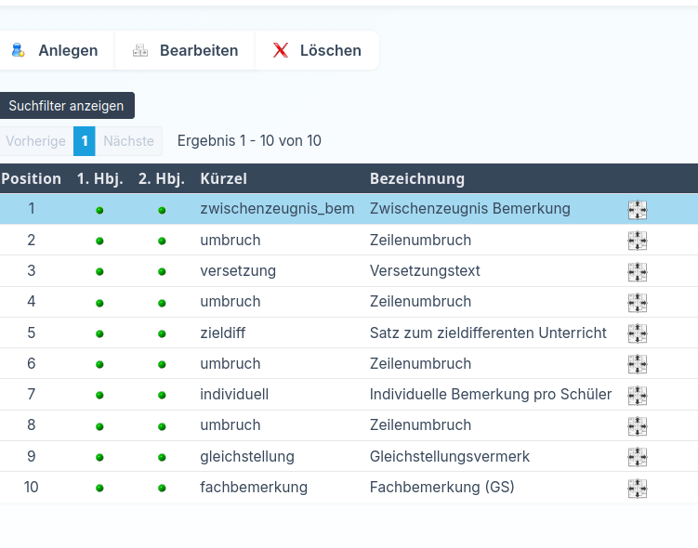Viewport: 698px width, 548px height.
Task: Click the Vorherige pagination button
Action: [35, 141]
